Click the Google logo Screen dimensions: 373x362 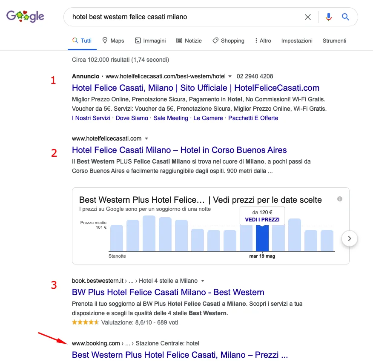[x=25, y=17]
